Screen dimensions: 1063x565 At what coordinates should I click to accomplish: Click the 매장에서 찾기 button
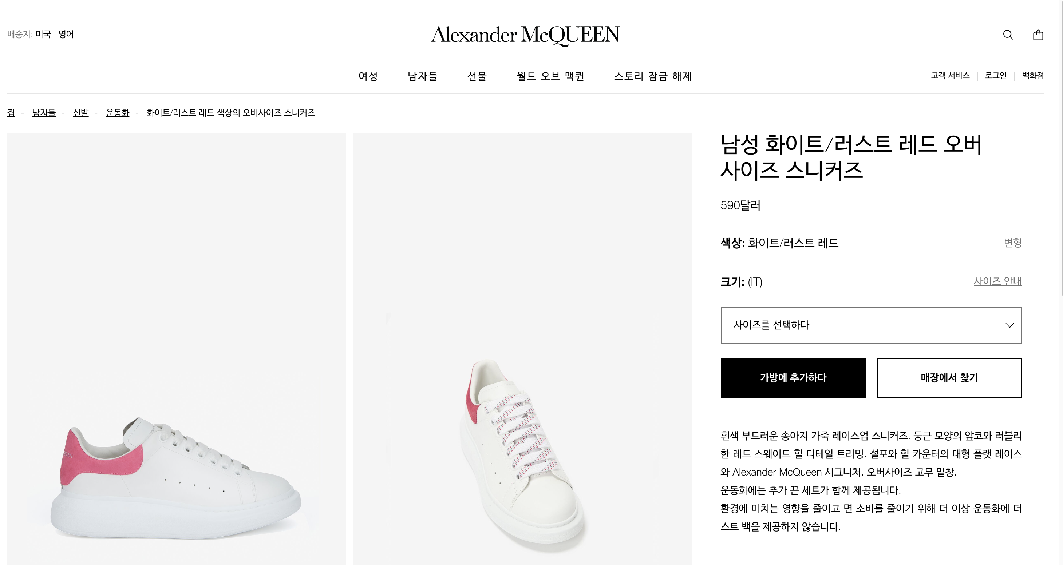pyautogui.click(x=949, y=378)
